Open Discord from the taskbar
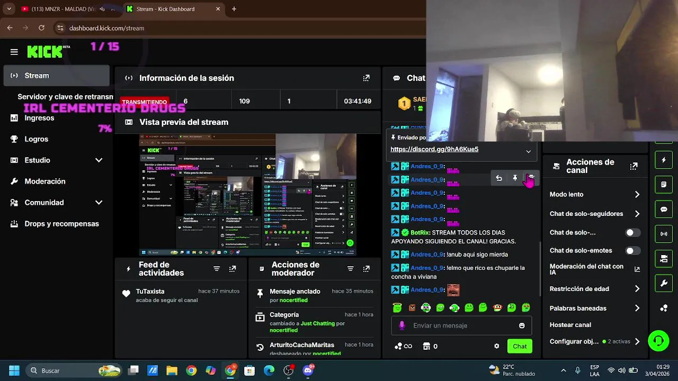 308,370
